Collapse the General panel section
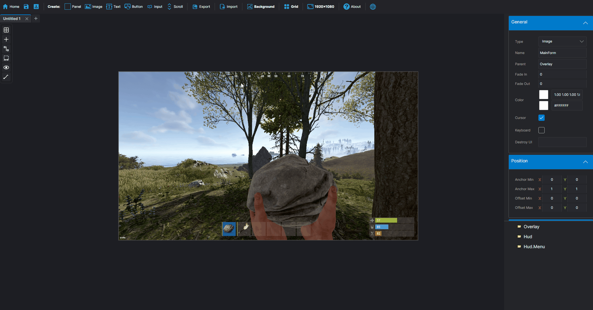593x310 pixels. [585, 23]
